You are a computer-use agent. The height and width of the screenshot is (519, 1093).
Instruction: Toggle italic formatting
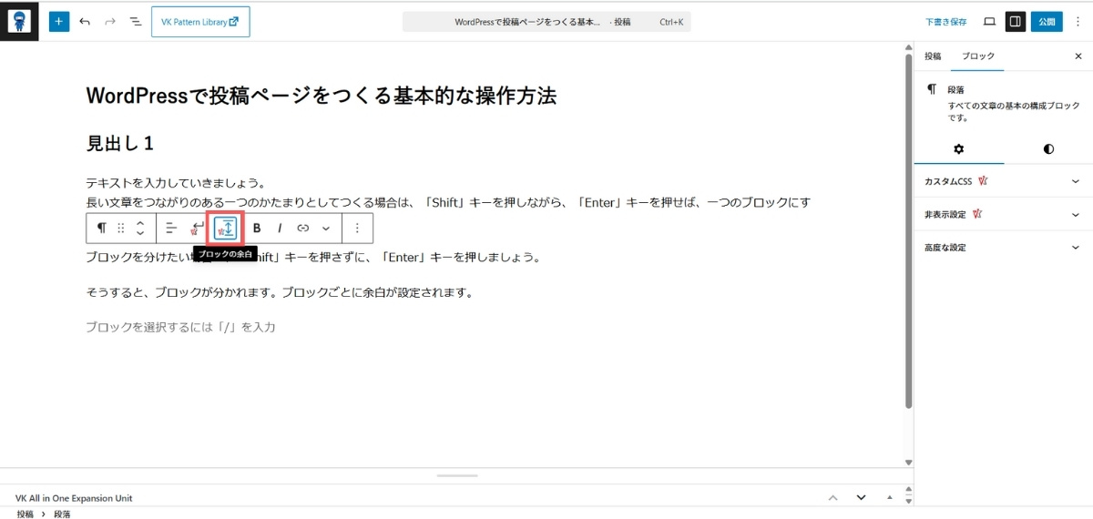click(280, 228)
